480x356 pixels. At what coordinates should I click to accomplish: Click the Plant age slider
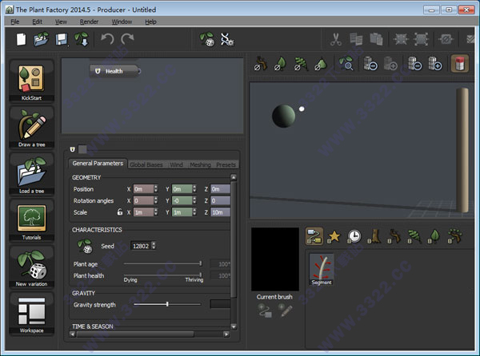pos(163,263)
